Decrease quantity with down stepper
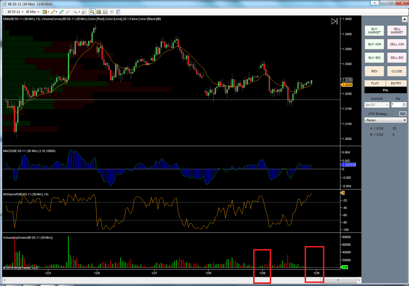409x286 pixels. point(404,106)
